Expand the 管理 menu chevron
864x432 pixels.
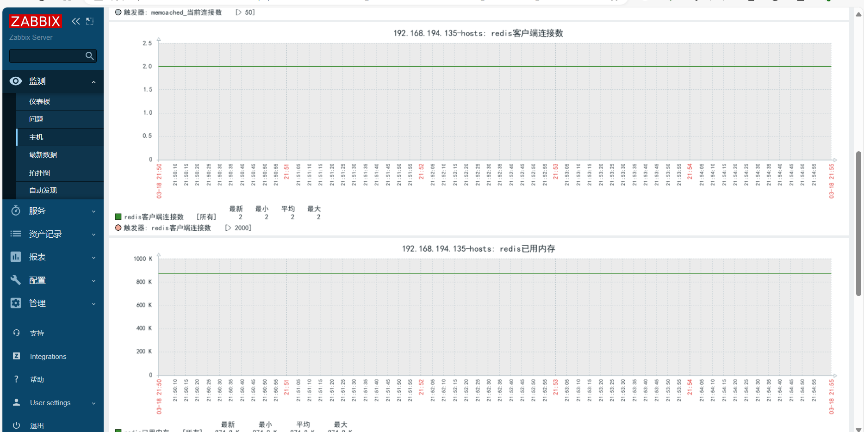(93, 304)
